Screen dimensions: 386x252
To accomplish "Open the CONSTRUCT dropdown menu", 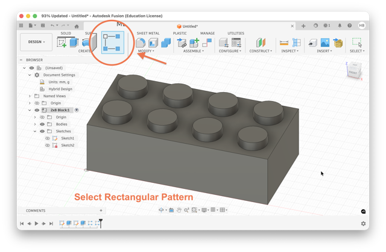I will pos(261,51).
